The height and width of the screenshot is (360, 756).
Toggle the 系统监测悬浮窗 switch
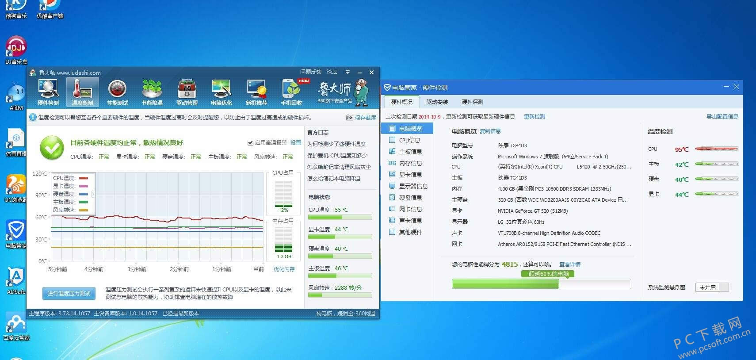(x=712, y=287)
